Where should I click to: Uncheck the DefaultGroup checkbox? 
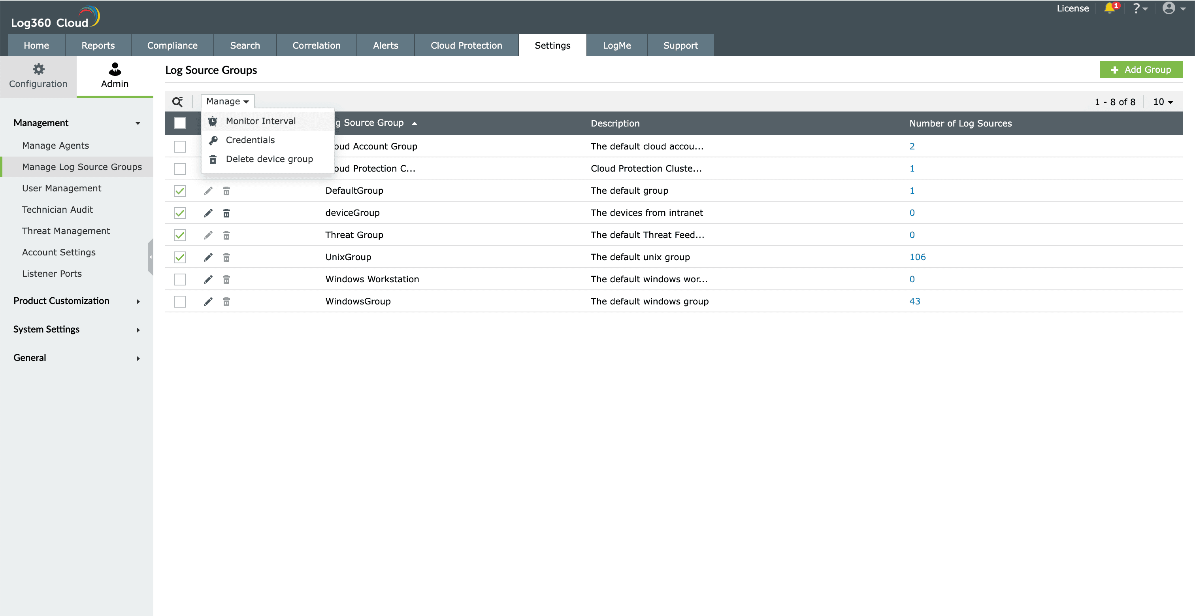[x=179, y=191]
